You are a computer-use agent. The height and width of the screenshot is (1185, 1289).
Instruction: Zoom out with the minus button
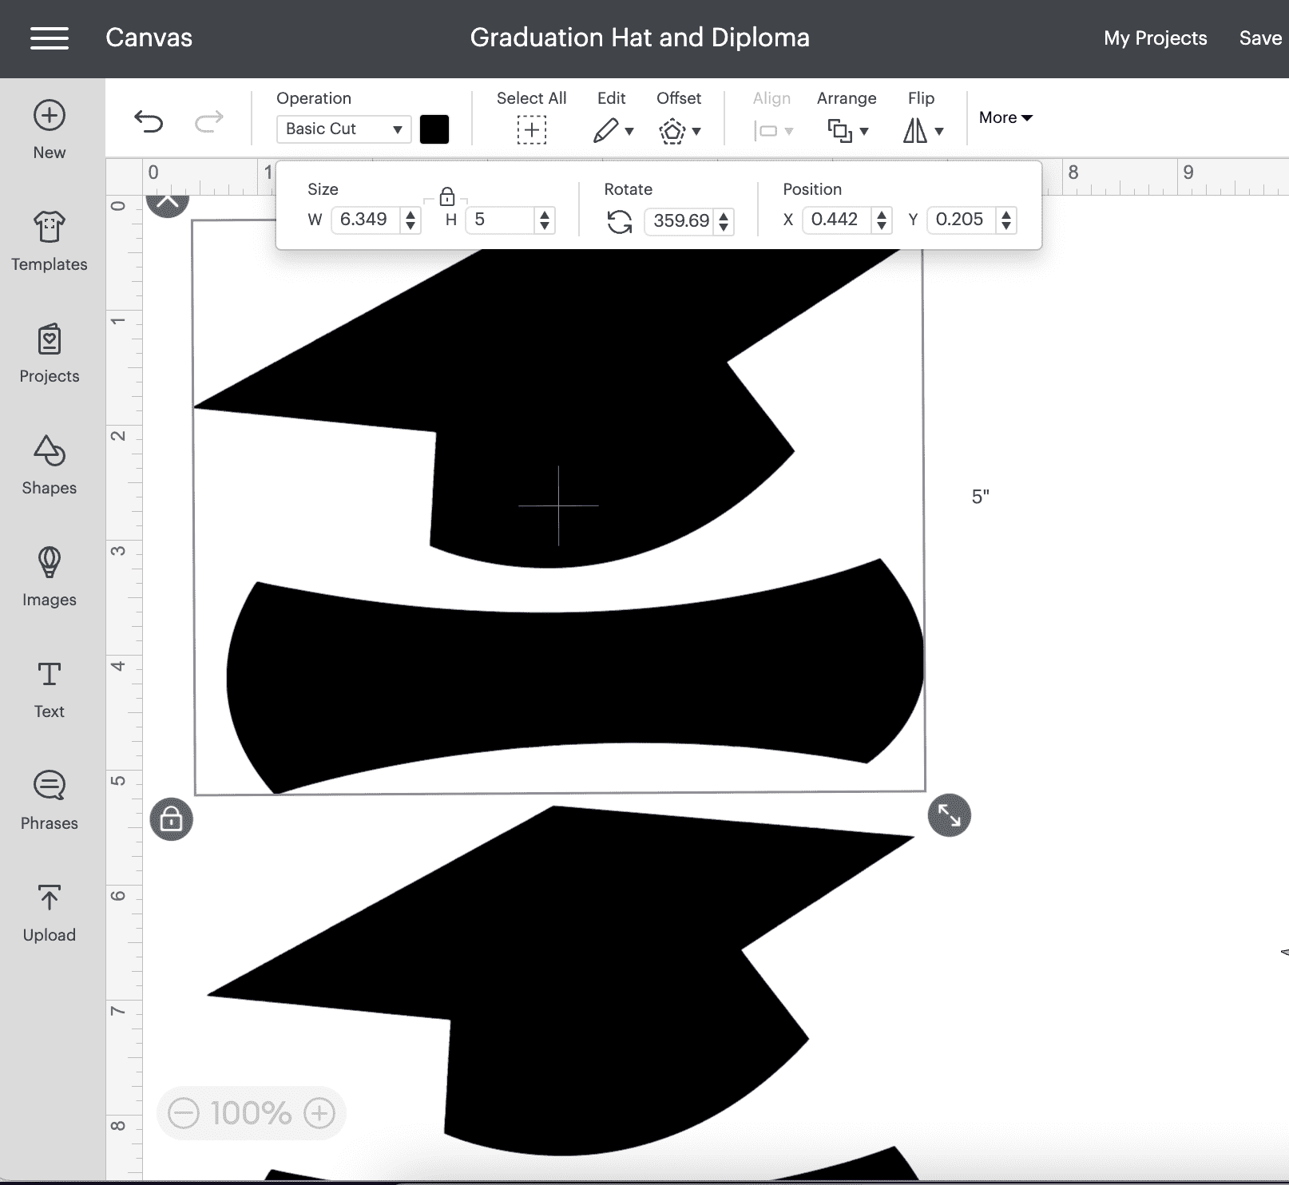point(184,1113)
